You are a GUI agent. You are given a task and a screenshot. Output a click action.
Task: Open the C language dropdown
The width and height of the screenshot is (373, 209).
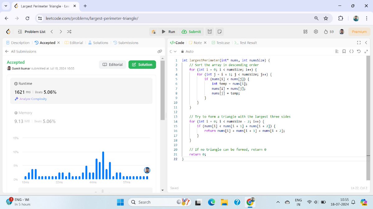pos(173,51)
